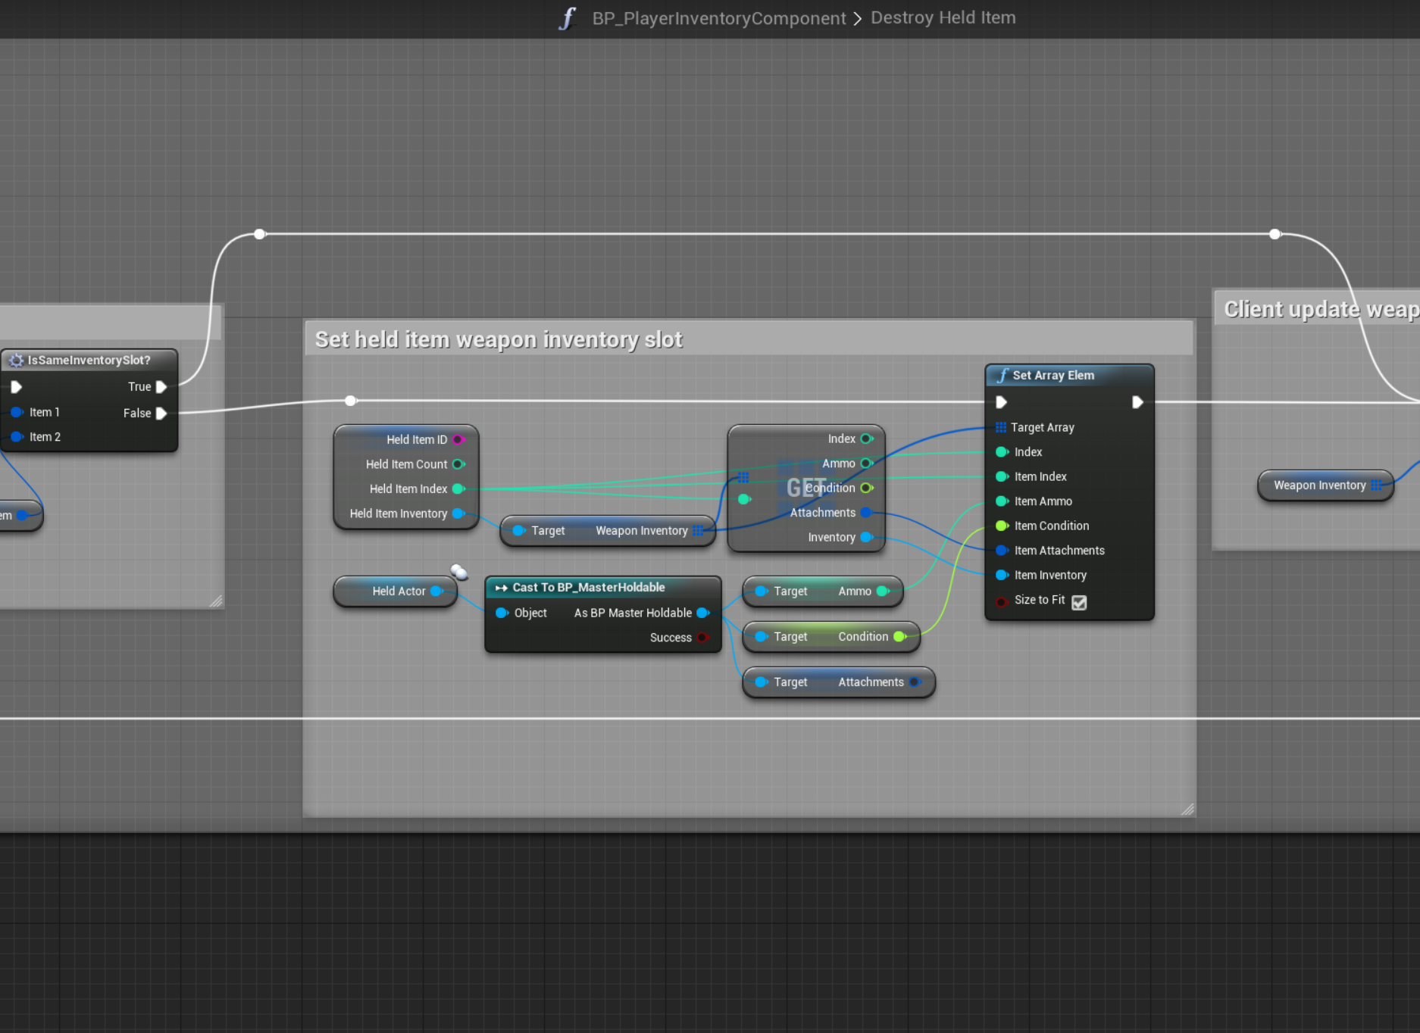The width and height of the screenshot is (1420, 1033).
Task: Click the Weapon Inventory array output pin
Action: tap(698, 531)
